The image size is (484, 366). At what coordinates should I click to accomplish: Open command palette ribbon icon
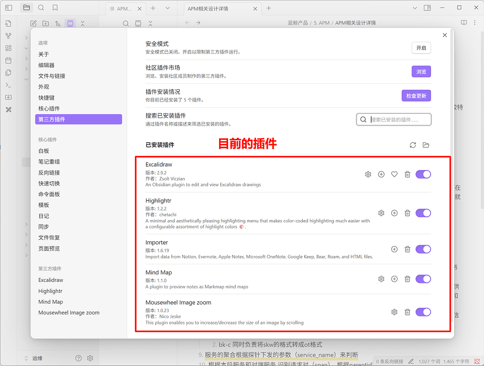coord(9,85)
